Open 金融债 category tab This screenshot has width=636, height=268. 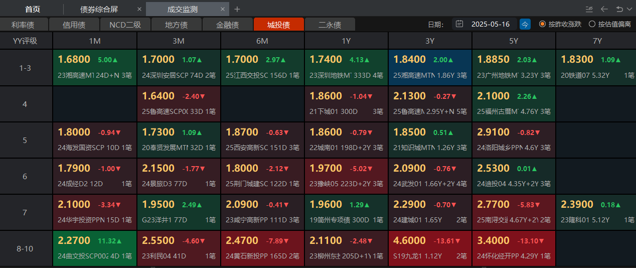(x=227, y=25)
